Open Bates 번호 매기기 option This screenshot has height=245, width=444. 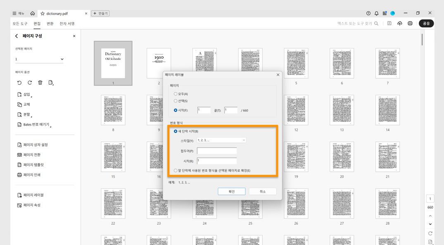coord(34,124)
